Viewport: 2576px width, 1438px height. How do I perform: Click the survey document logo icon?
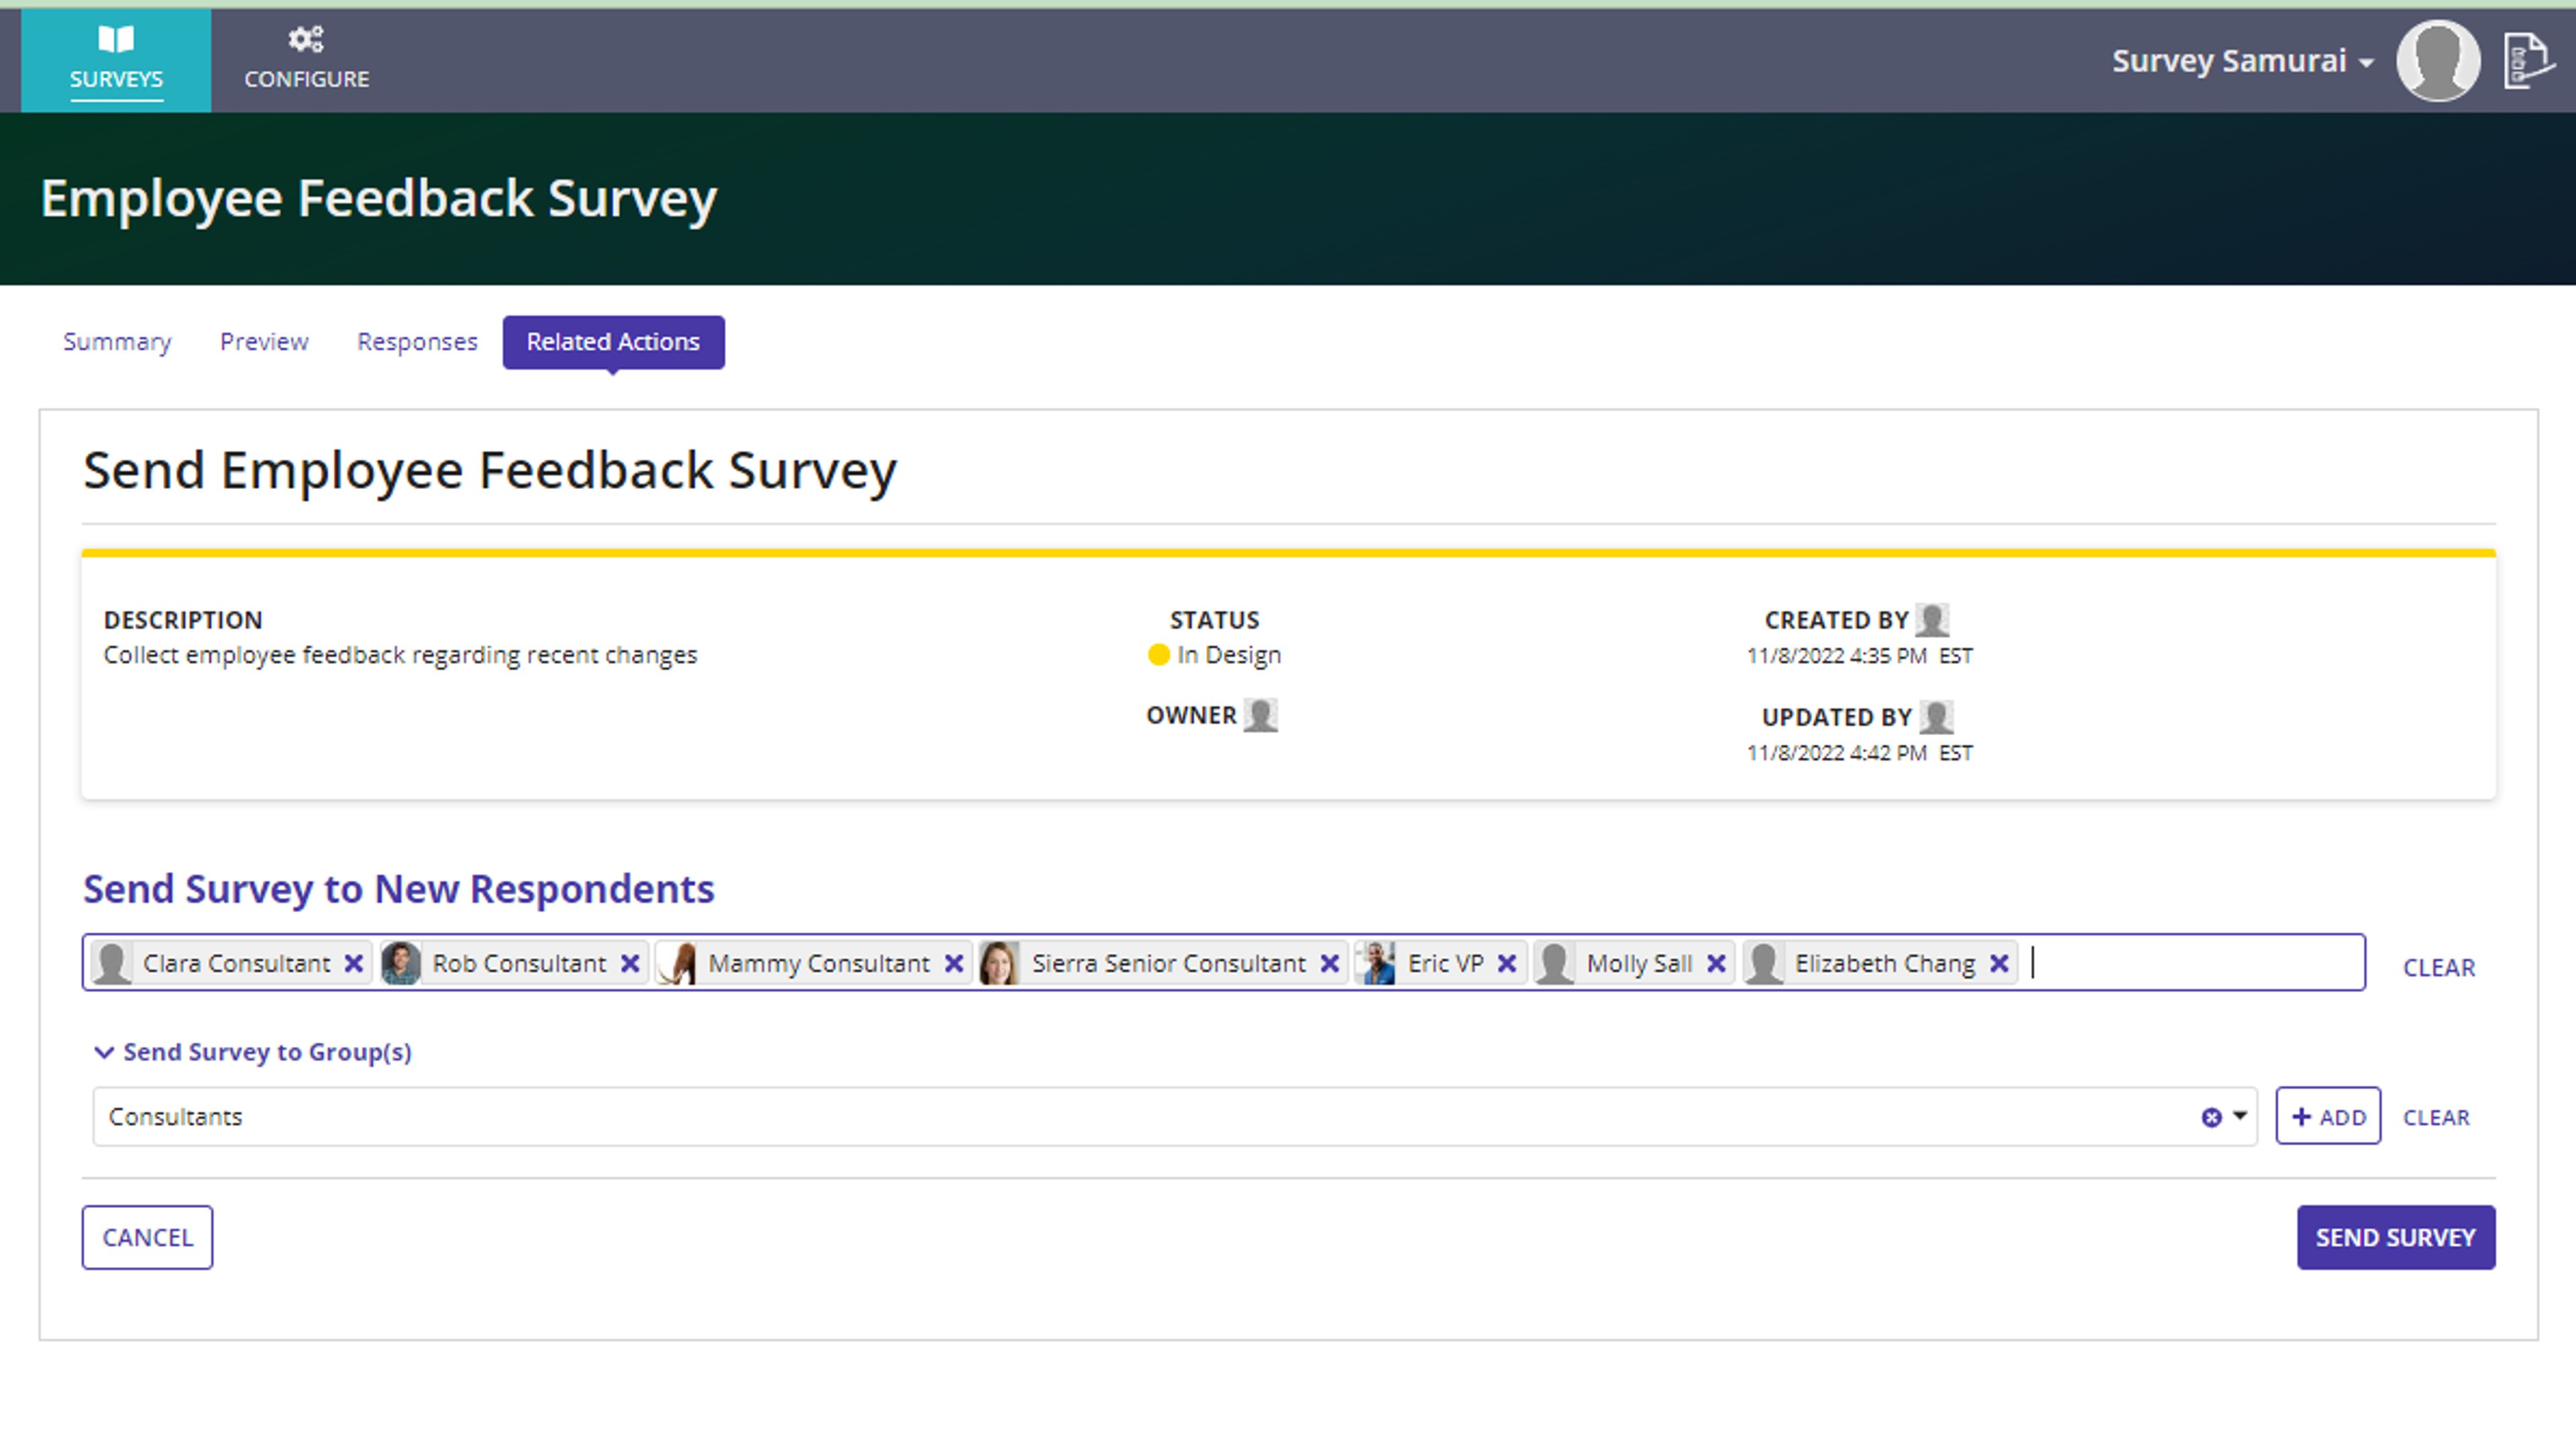click(2529, 60)
